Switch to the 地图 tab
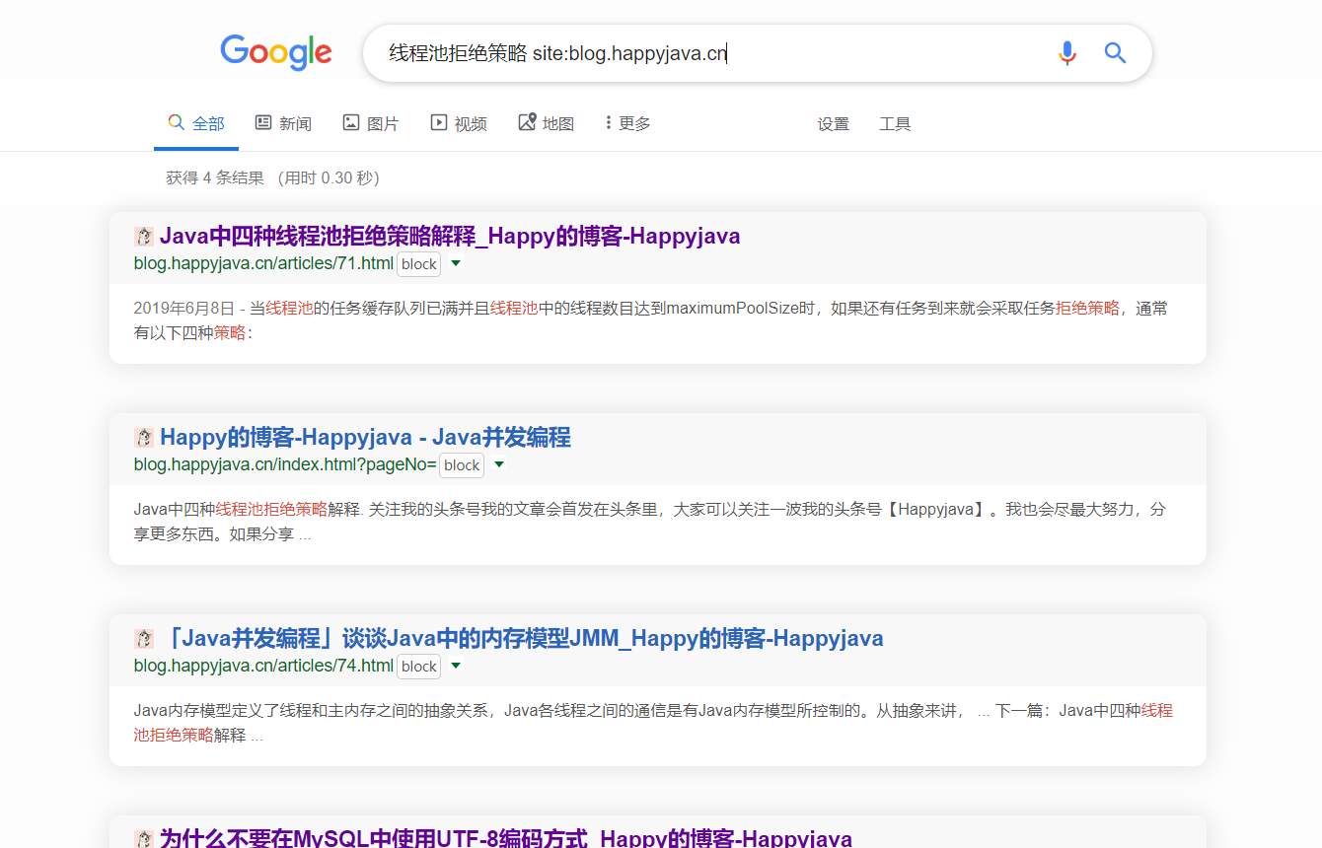The height and width of the screenshot is (848, 1322). pyautogui.click(x=546, y=123)
